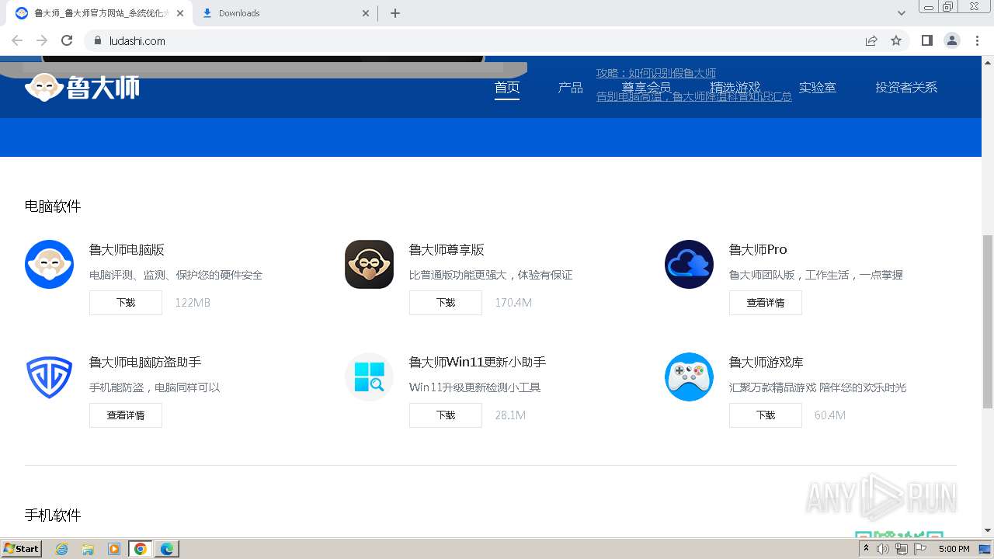
Task: Download 鲁大师游戏库 60.4M
Action: tap(766, 415)
